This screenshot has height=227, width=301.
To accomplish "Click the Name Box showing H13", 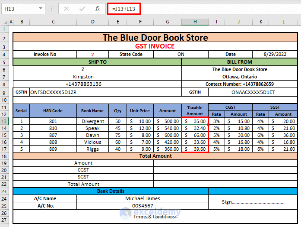I will click(x=23, y=9).
